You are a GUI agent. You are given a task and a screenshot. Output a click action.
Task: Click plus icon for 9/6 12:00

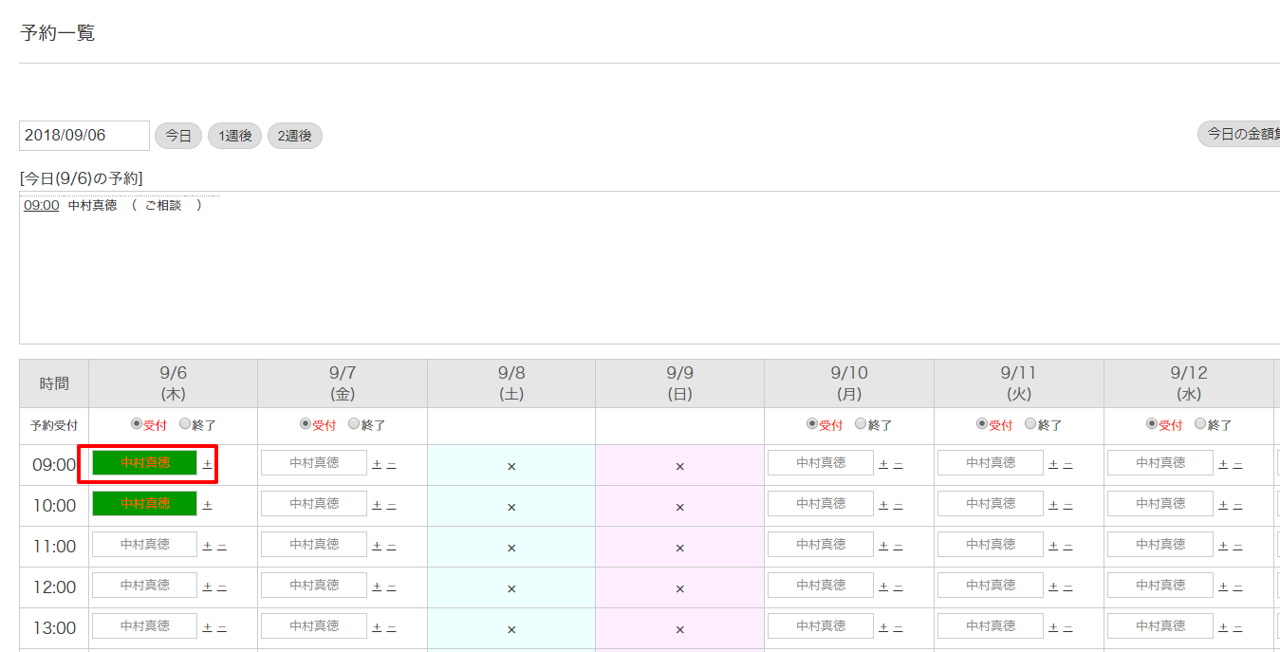(207, 587)
